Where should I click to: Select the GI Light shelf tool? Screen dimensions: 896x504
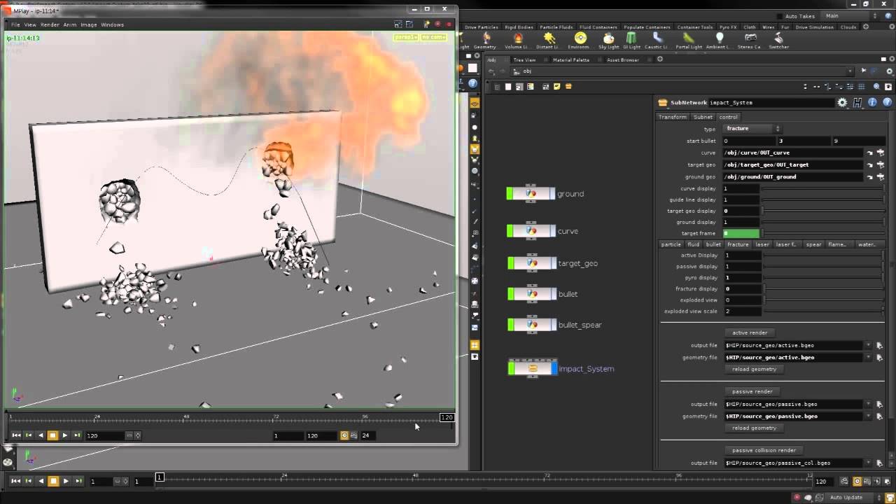coord(631,41)
